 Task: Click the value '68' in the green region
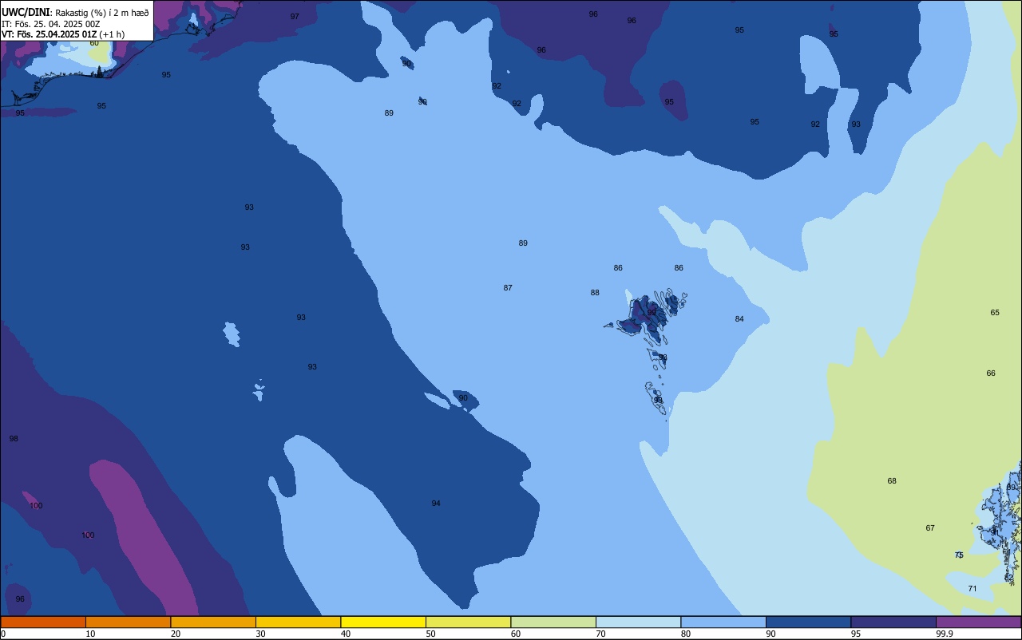click(x=892, y=481)
